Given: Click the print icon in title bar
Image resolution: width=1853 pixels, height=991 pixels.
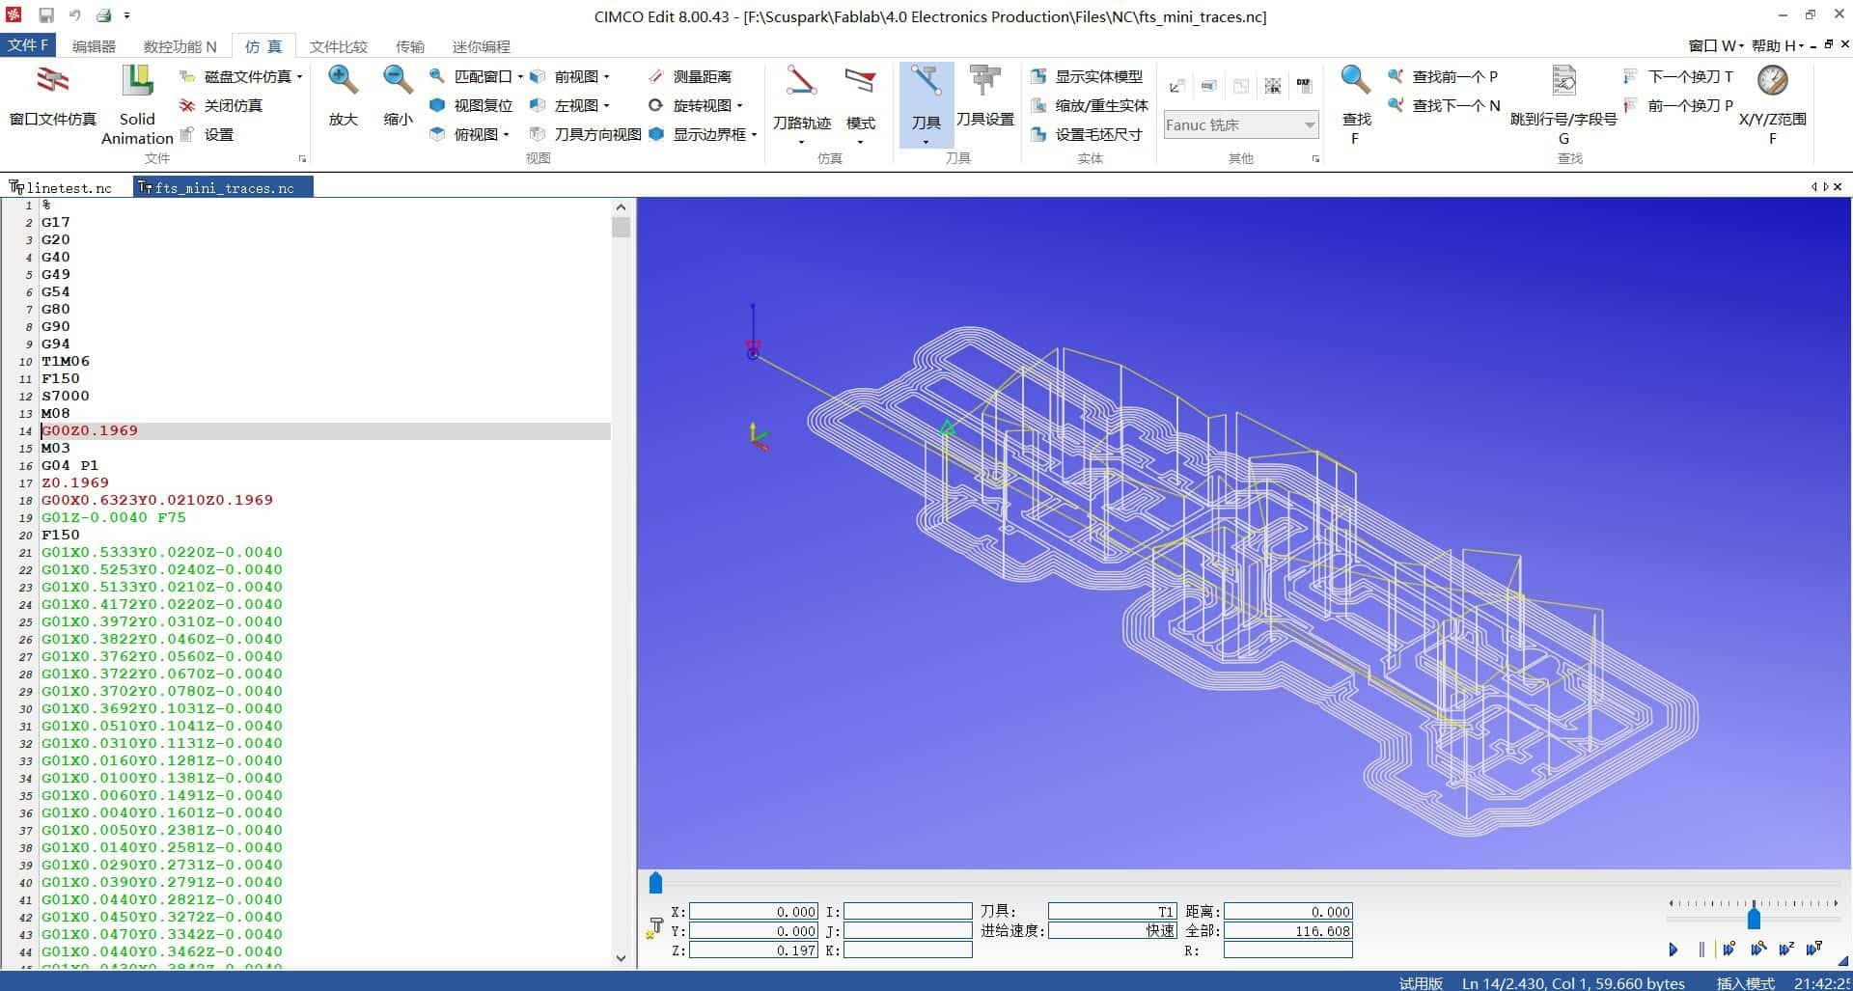Looking at the screenshot, I should [x=103, y=15].
